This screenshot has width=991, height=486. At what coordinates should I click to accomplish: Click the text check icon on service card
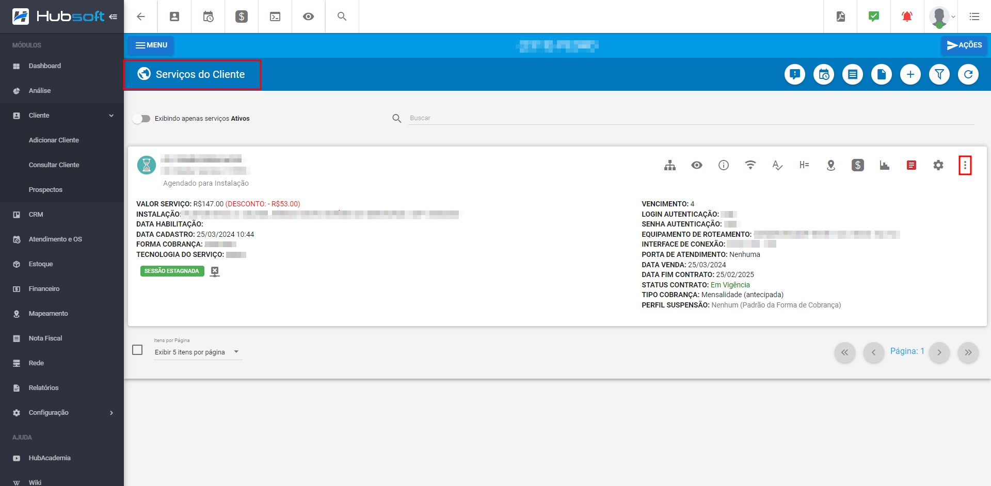[x=777, y=165]
